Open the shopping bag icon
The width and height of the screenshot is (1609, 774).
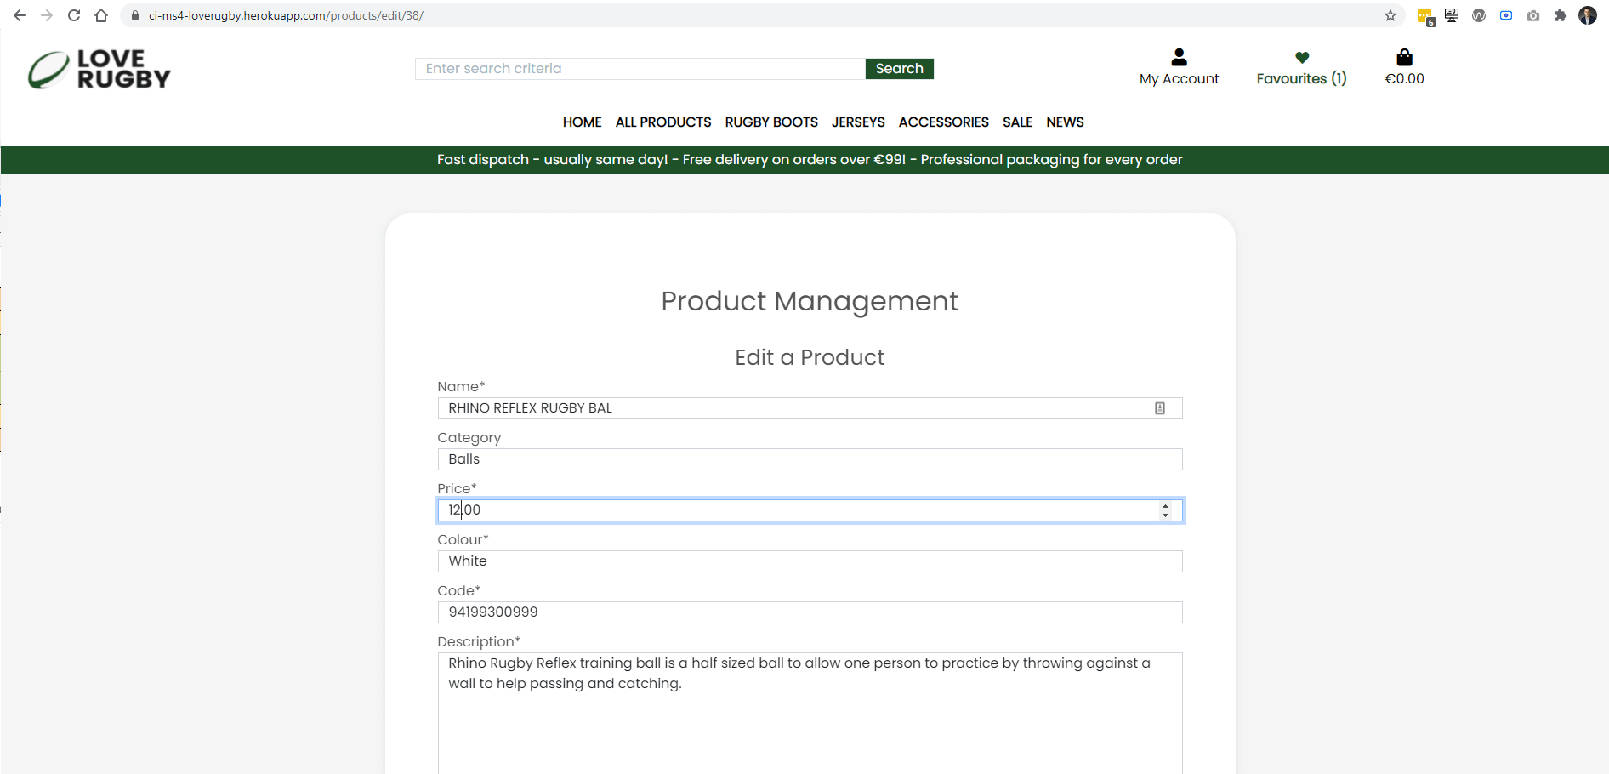coord(1404,57)
